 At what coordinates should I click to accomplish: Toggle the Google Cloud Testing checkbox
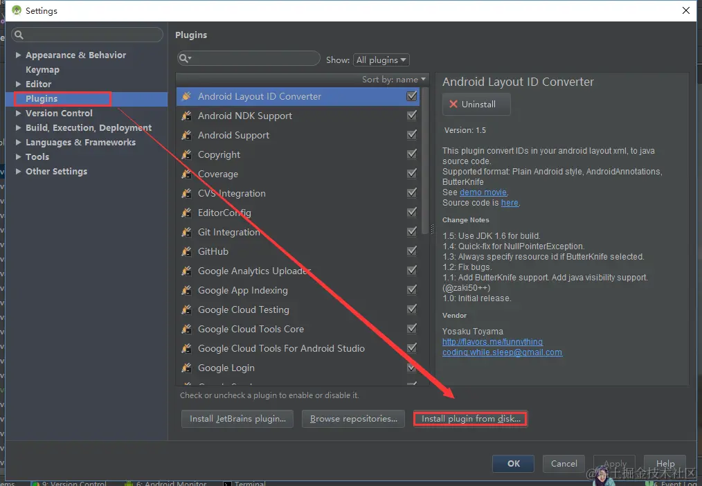coord(411,309)
